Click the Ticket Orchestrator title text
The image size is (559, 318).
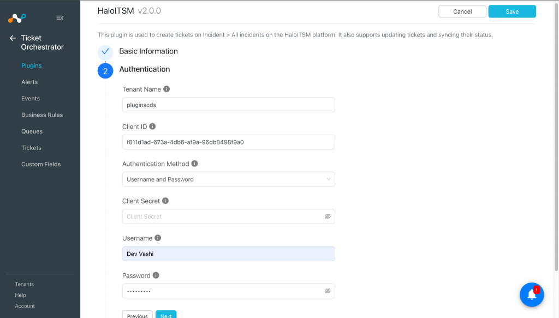coord(42,43)
